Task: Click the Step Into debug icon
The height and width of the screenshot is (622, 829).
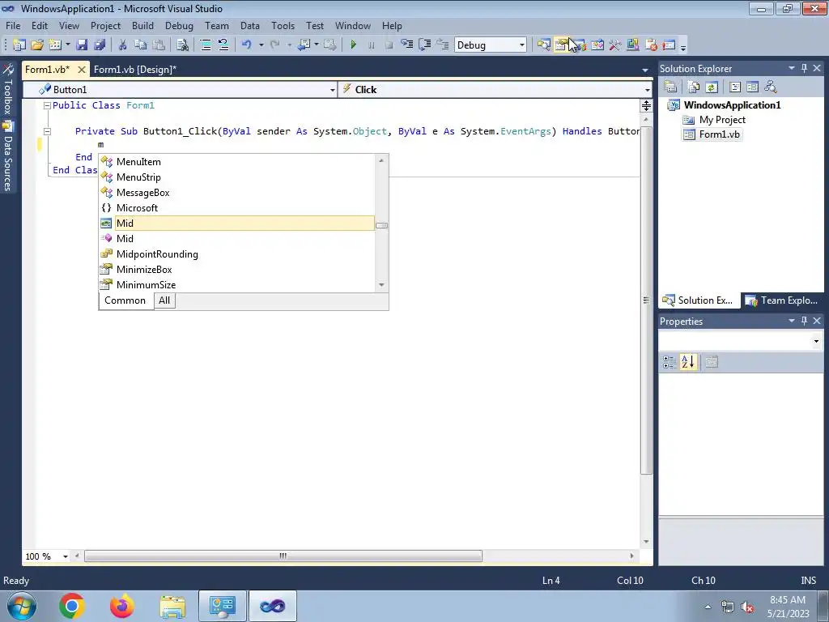Action: click(x=407, y=45)
